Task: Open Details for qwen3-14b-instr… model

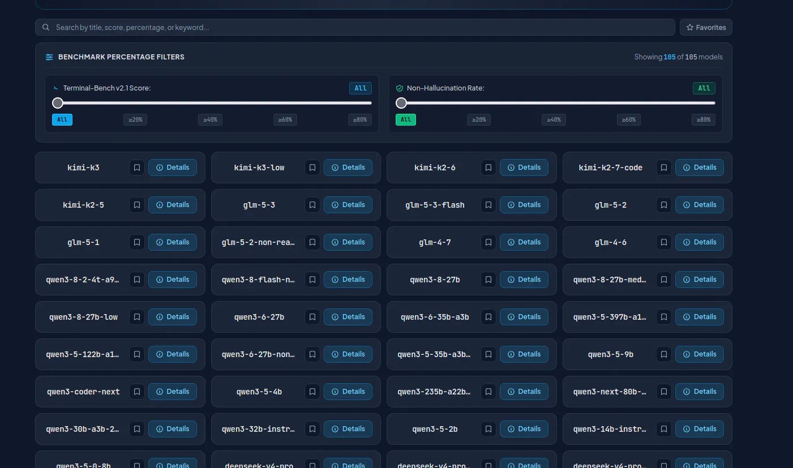Action: [700, 429]
